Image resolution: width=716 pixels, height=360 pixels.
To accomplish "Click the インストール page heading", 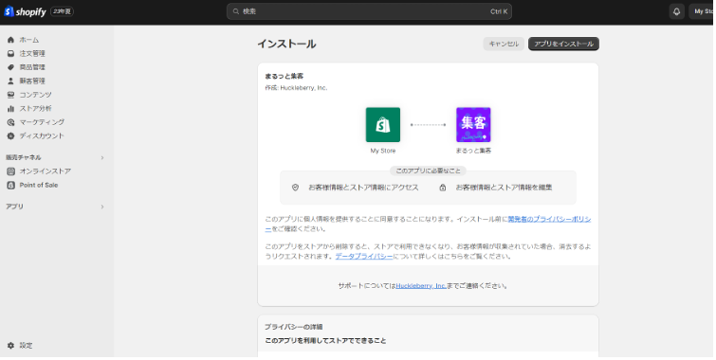I will pos(286,44).
